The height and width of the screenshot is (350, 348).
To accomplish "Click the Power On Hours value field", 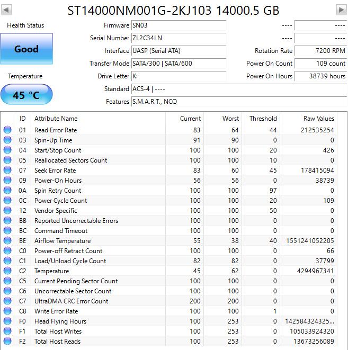I will click(x=320, y=76).
